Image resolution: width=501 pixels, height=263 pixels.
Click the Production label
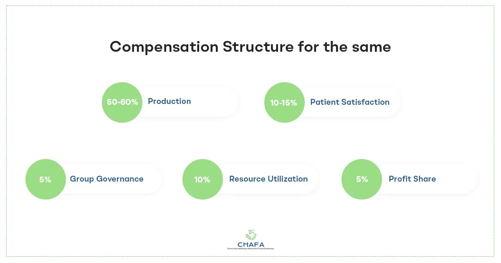pos(169,101)
